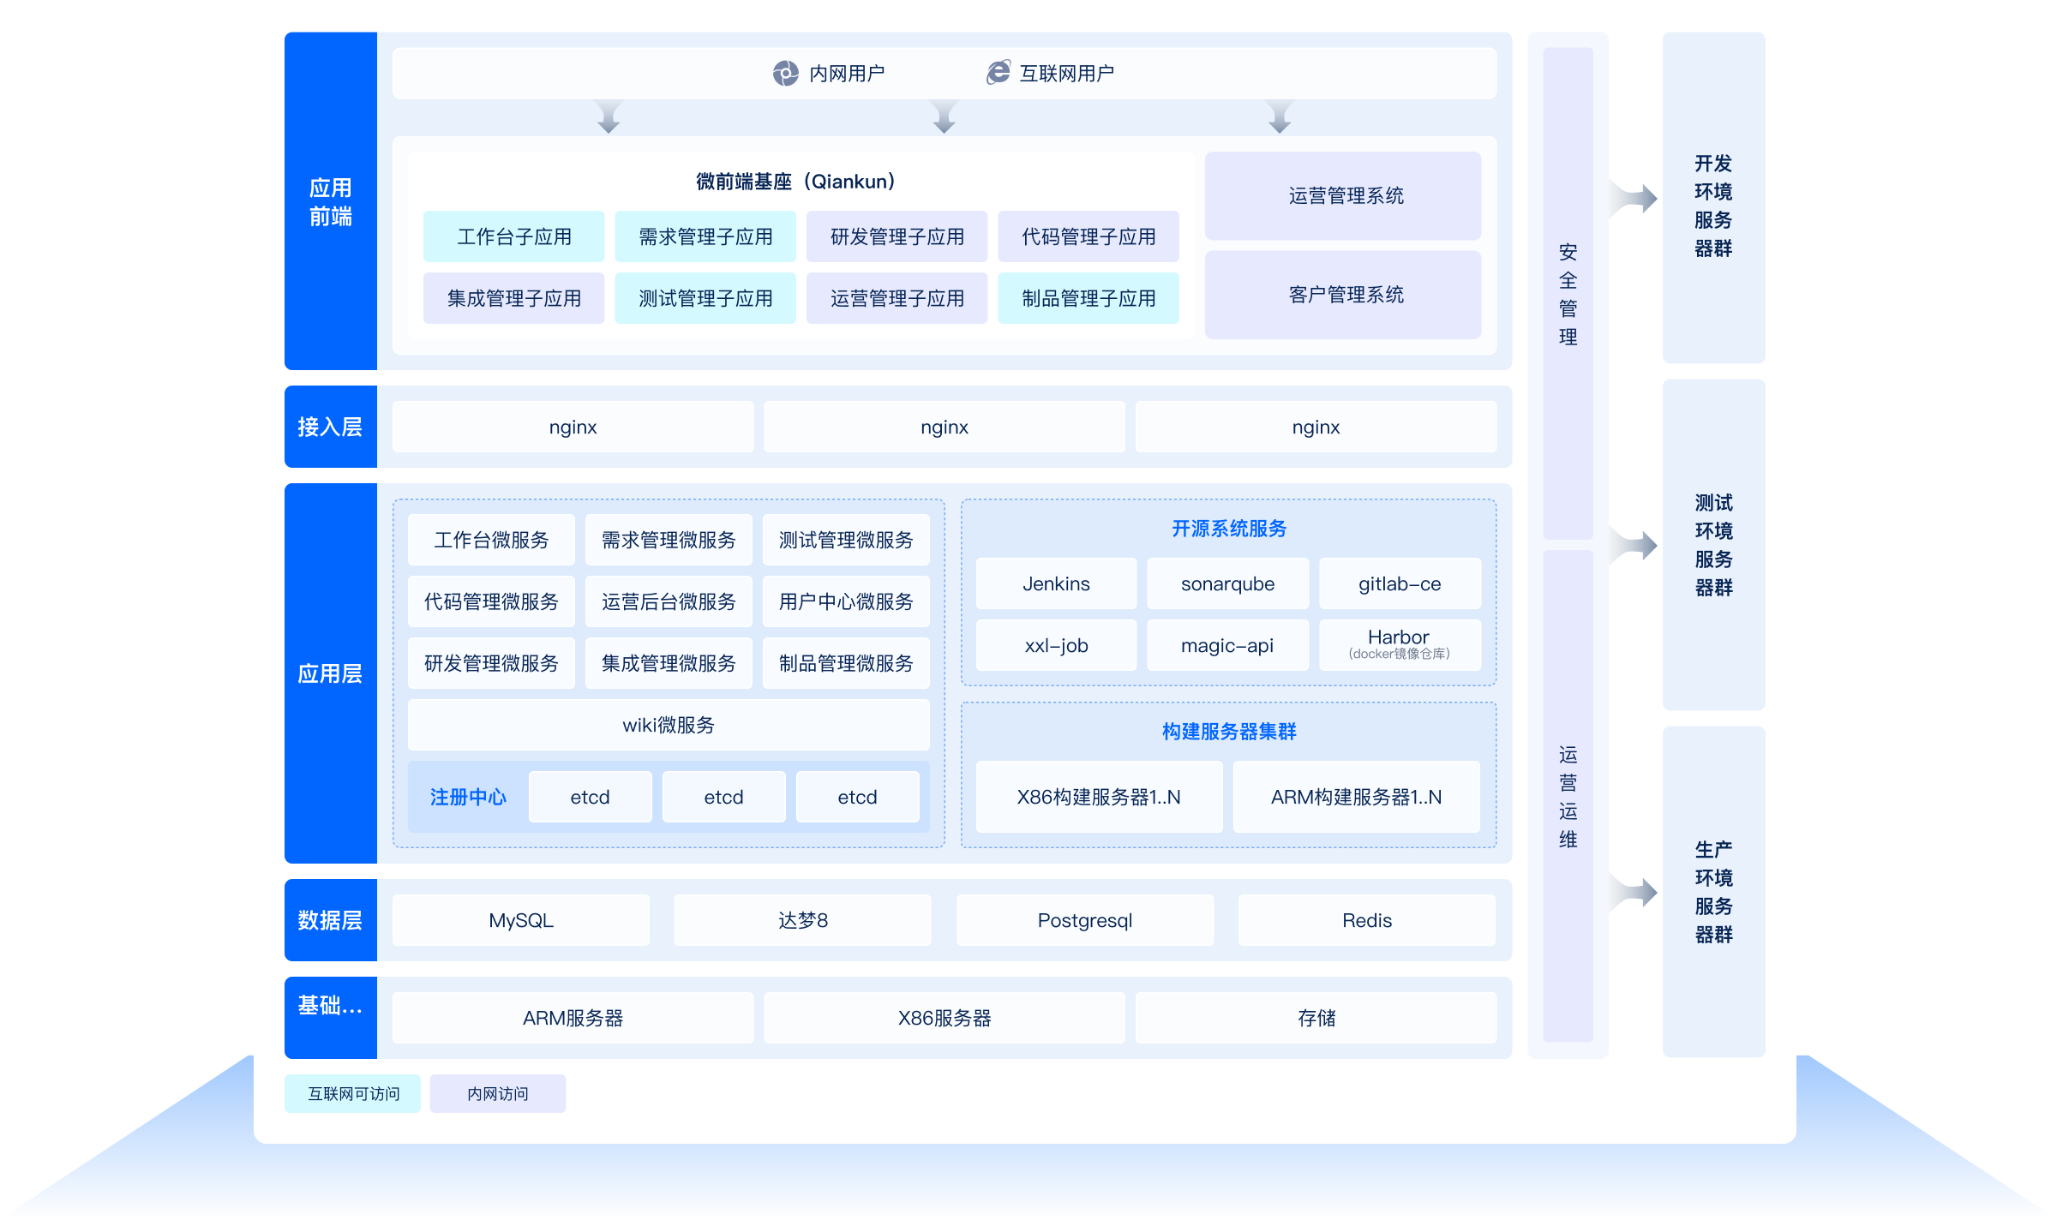This screenshot has height=1220, width=2057.
Task: Select the 注册中心 label
Action: (468, 797)
